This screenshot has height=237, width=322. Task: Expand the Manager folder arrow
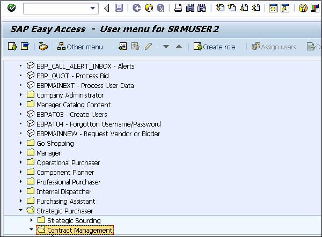20,153
